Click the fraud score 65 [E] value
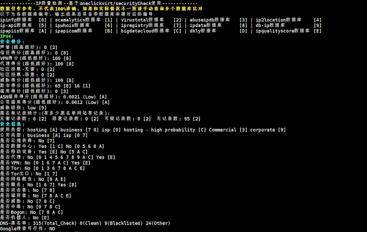 [x=63, y=86]
